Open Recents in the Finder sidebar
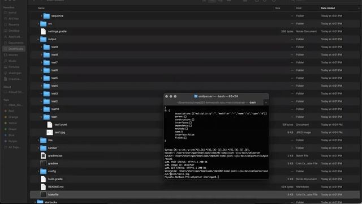The width and height of the screenshot is (362, 204). (x=14, y=24)
